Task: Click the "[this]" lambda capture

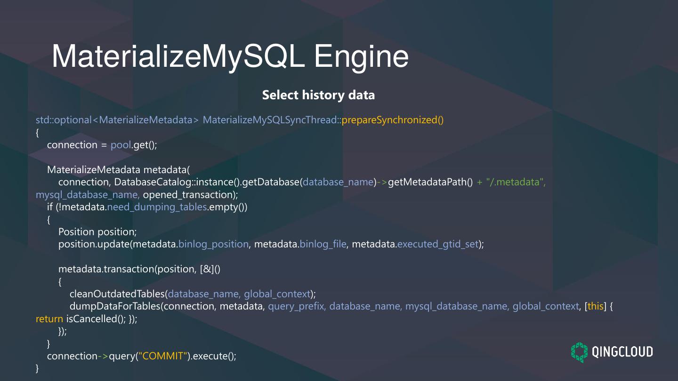Action: click(x=596, y=306)
